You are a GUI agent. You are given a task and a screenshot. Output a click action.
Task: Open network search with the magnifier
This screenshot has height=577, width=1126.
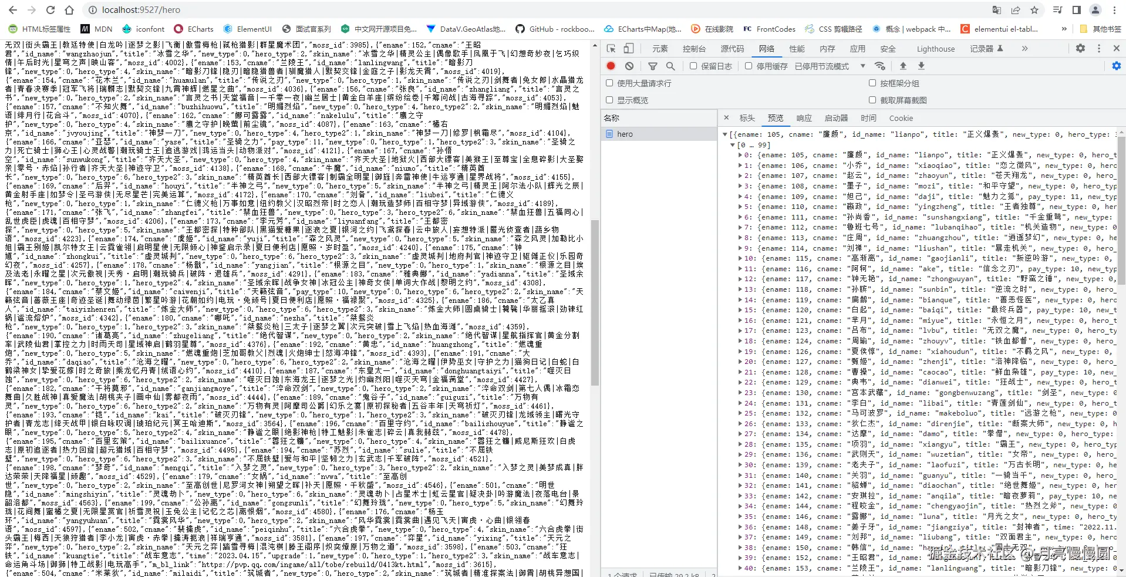pyautogui.click(x=670, y=66)
